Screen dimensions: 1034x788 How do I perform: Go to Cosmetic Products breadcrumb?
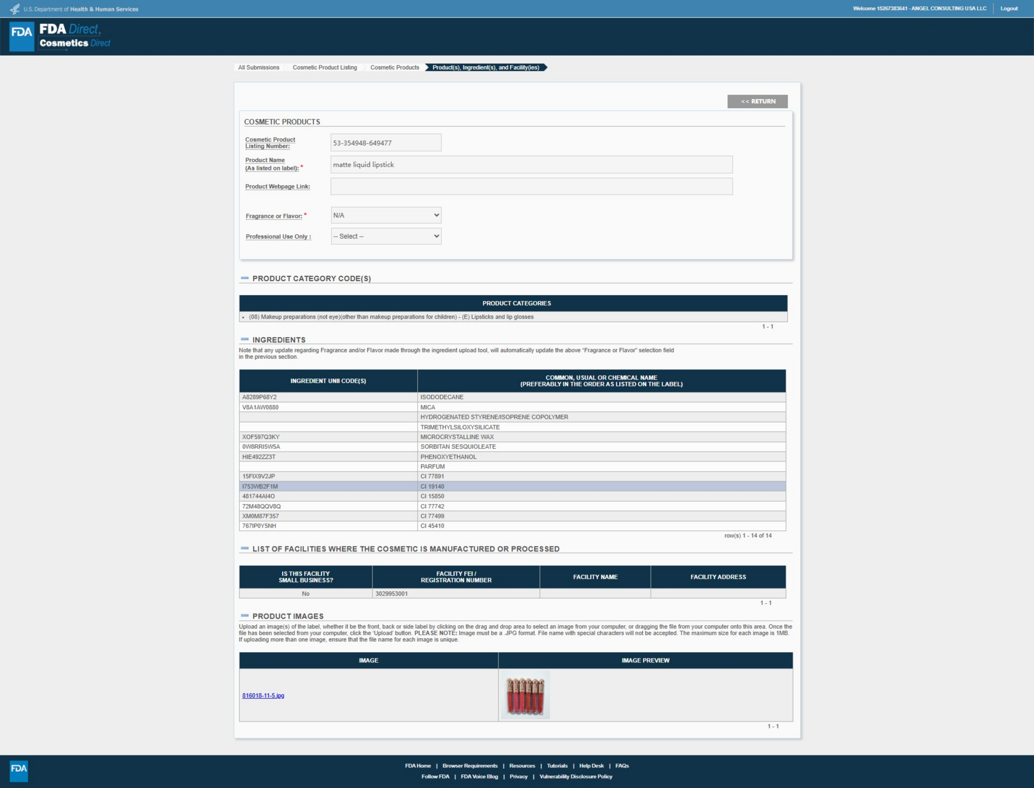394,68
